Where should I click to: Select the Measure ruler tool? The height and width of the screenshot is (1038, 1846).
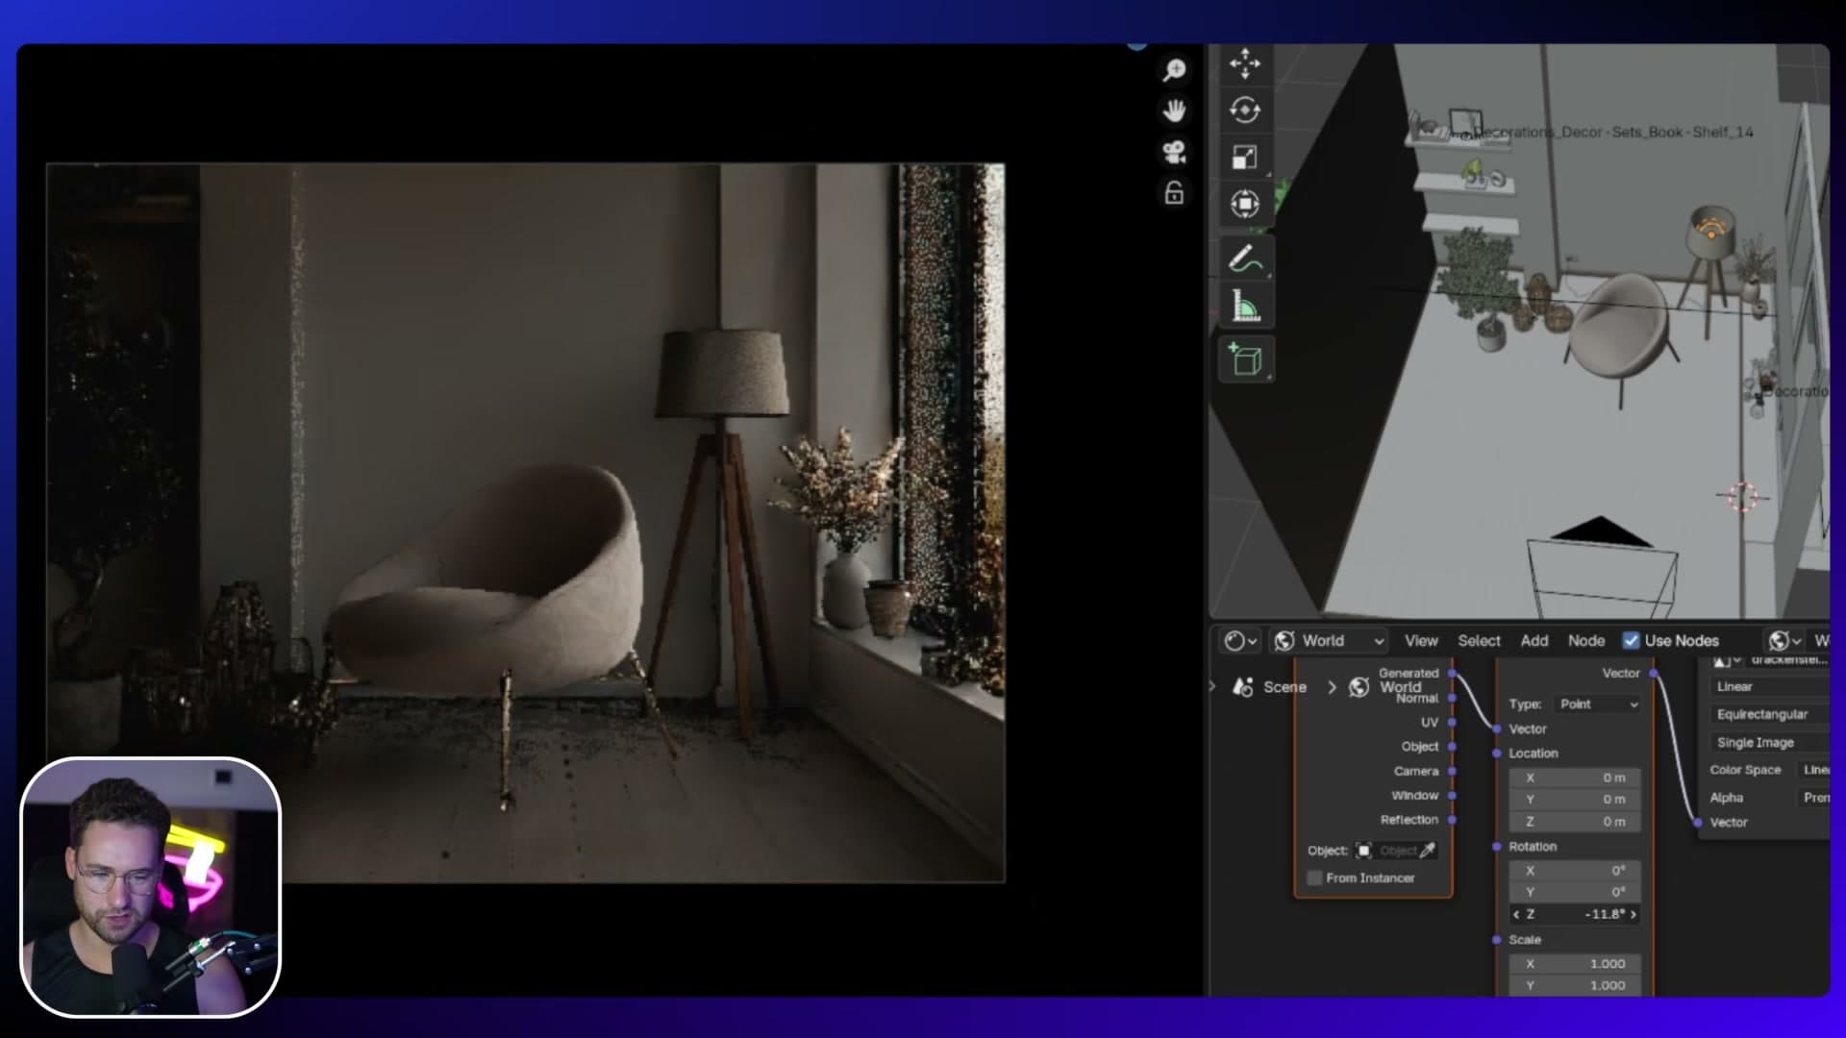click(x=1245, y=307)
